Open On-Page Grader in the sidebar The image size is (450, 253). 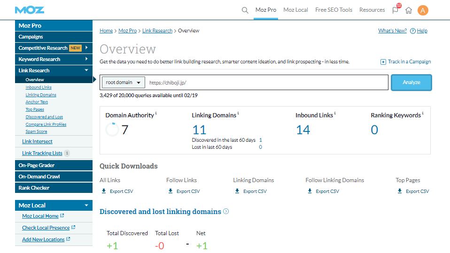54,165
